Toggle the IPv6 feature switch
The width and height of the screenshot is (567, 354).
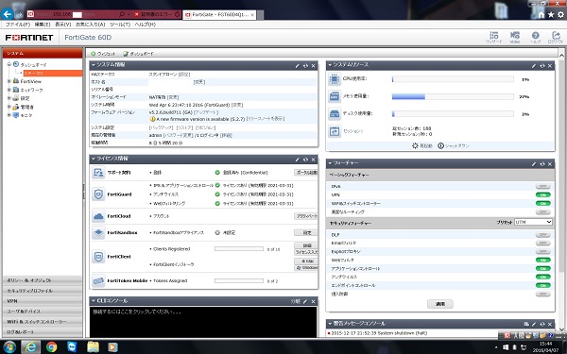tap(542, 186)
